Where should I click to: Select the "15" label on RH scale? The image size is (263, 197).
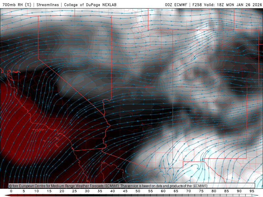click(49, 191)
